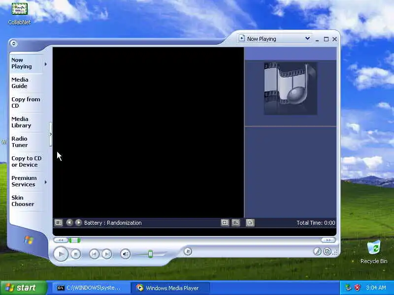
Task: Toggle the playlist pane icon
Action: point(250,223)
